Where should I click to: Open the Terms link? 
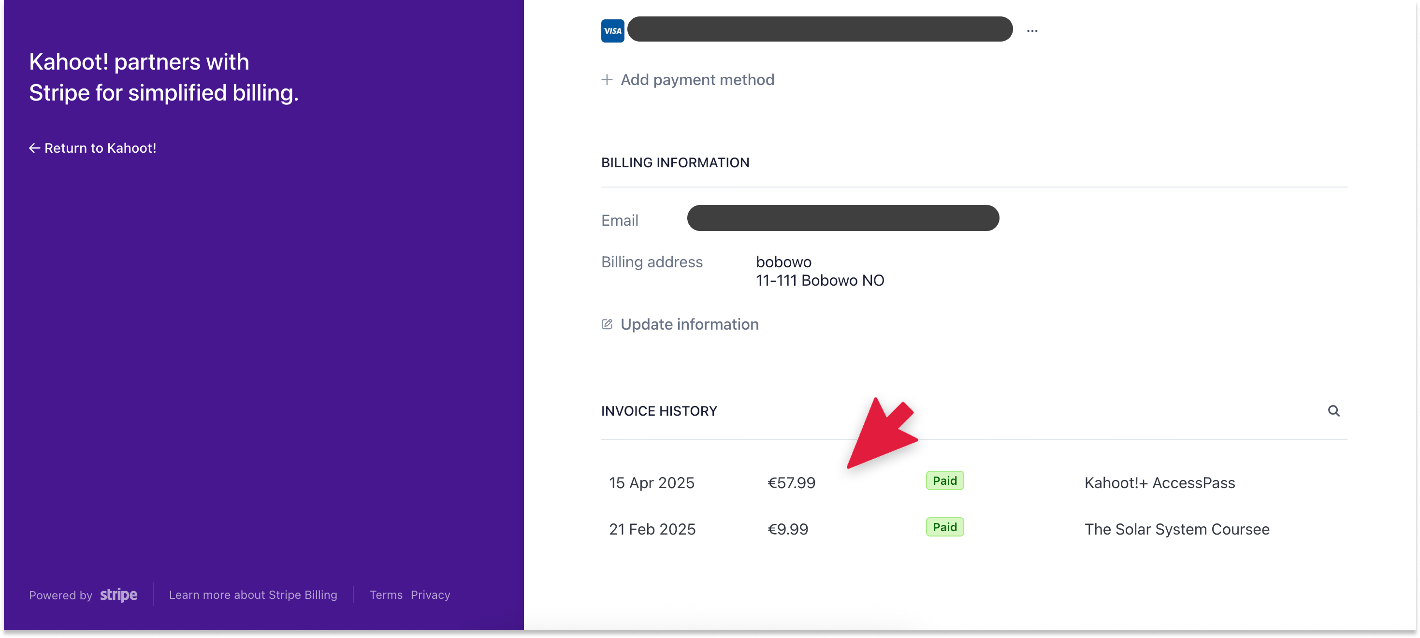(x=386, y=594)
